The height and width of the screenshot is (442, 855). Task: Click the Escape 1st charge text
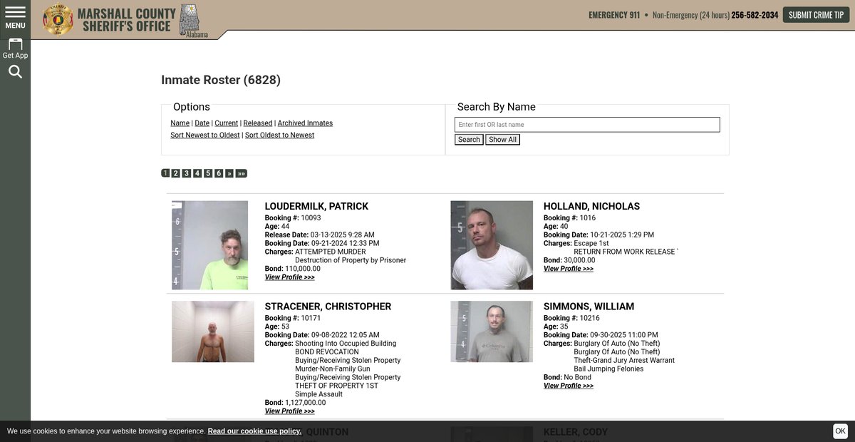(591, 243)
